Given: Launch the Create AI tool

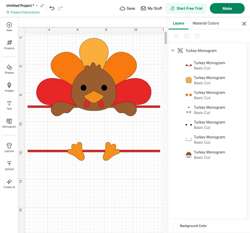Looking at the screenshot, I should [9, 182].
